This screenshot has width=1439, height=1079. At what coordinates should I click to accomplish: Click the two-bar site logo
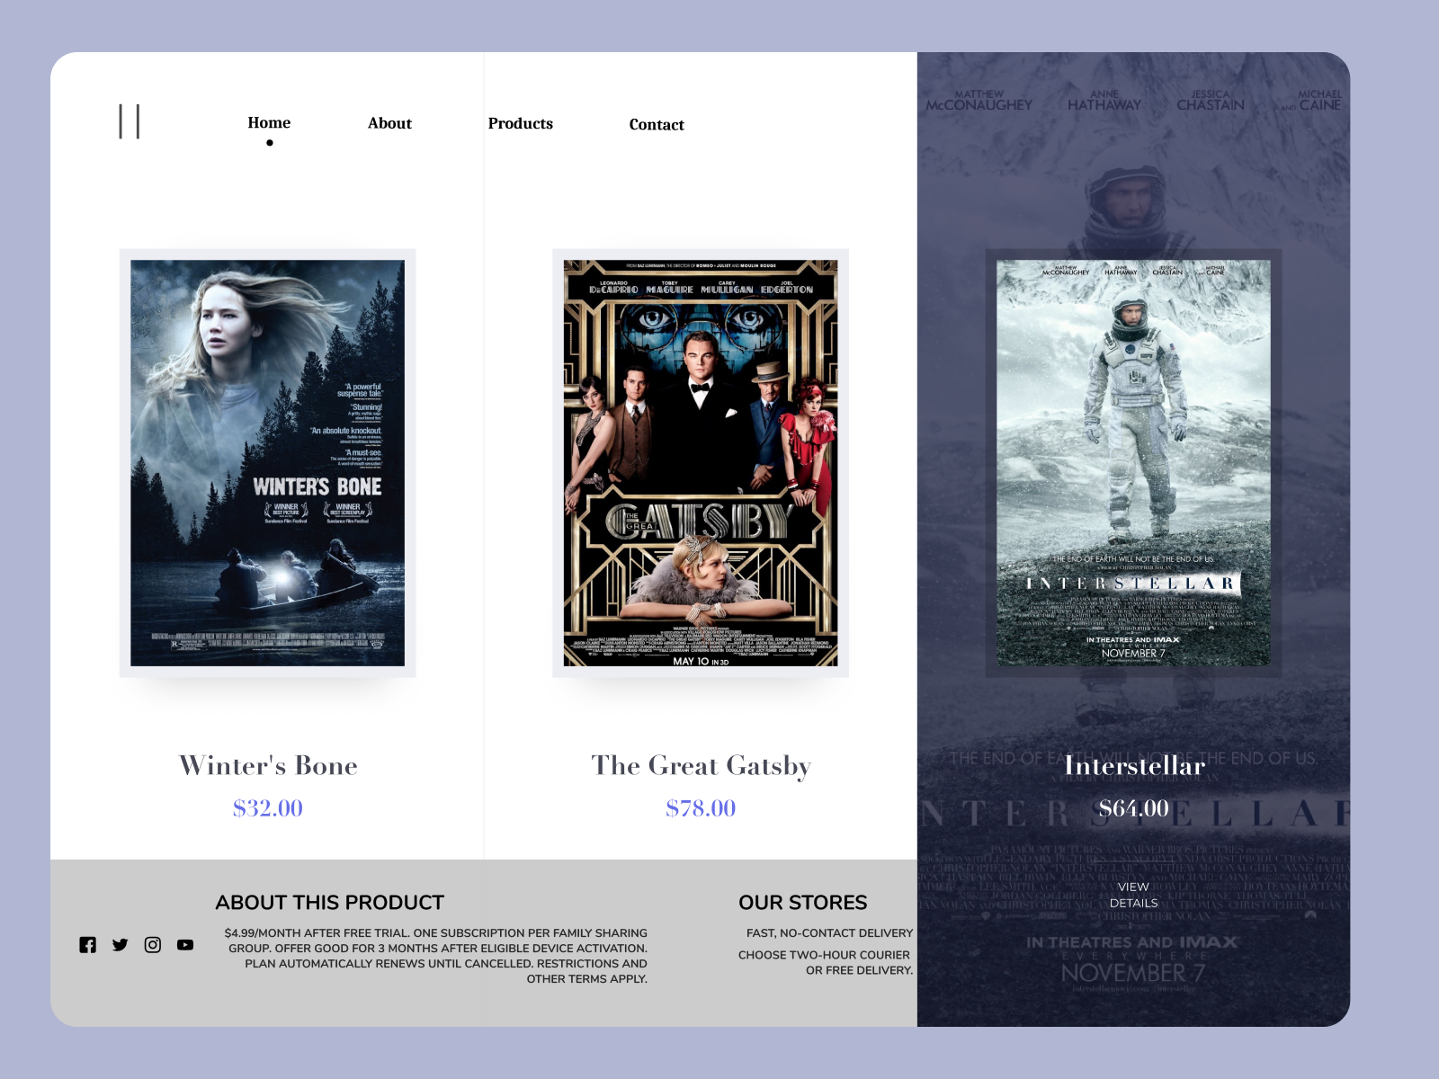[130, 121]
